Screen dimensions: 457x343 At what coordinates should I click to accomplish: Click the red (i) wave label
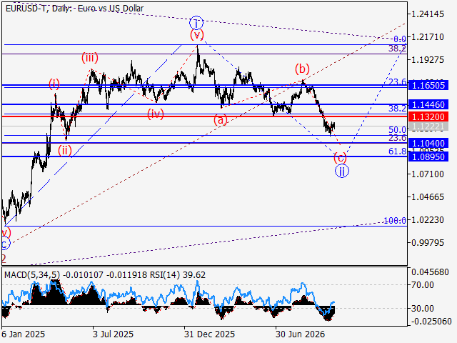point(54,84)
